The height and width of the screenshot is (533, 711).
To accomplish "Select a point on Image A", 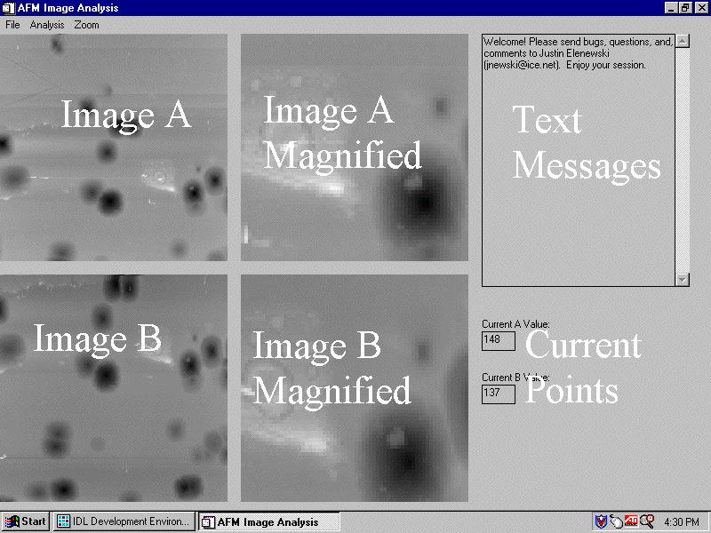I will coord(116,147).
